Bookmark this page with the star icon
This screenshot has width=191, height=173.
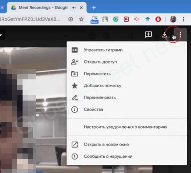pyautogui.click(x=81, y=19)
